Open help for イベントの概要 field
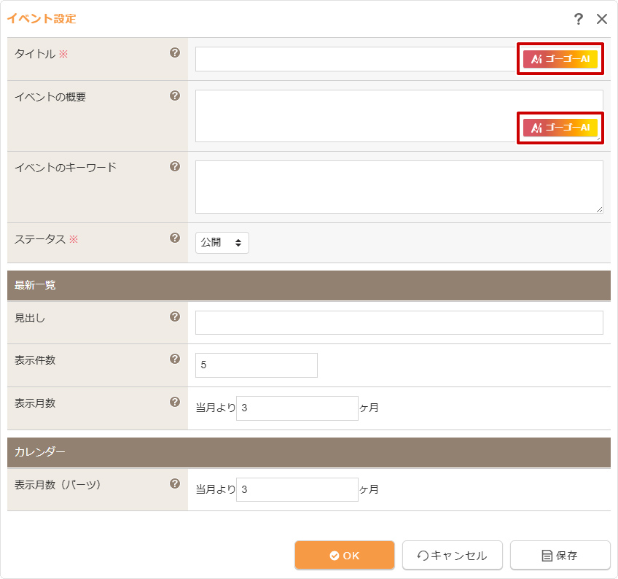Viewport: 618px width, 579px height. click(x=175, y=96)
